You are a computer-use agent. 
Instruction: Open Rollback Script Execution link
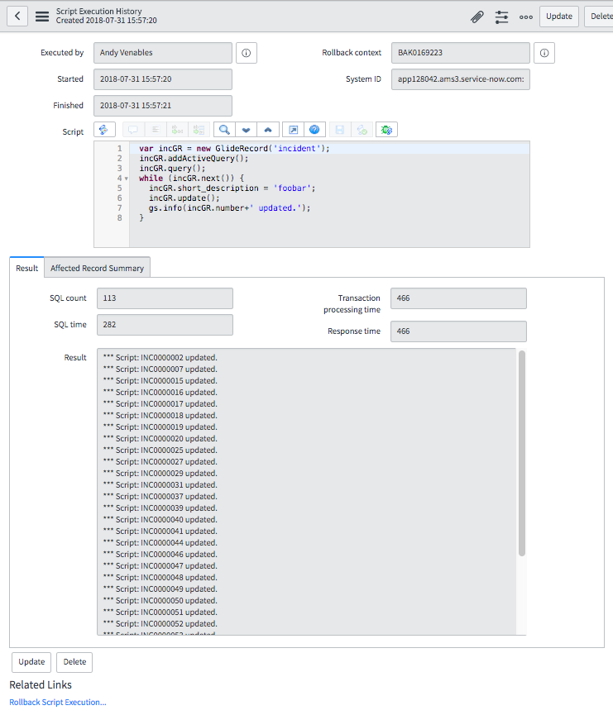(58, 703)
